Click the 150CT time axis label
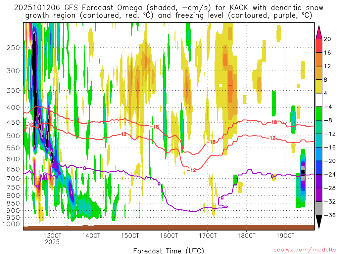Image resolution: width=339 pixels, height=254 pixels. click(130, 235)
